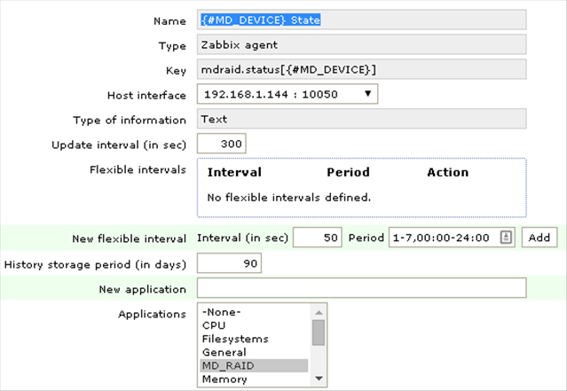
Task: Click the Name field with {#MD_DEVICE} State
Action: (362, 20)
